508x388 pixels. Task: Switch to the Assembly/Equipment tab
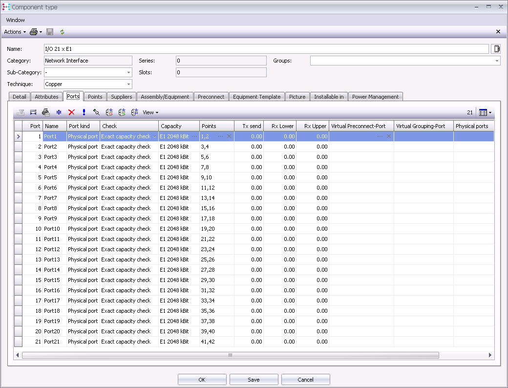coord(165,97)
